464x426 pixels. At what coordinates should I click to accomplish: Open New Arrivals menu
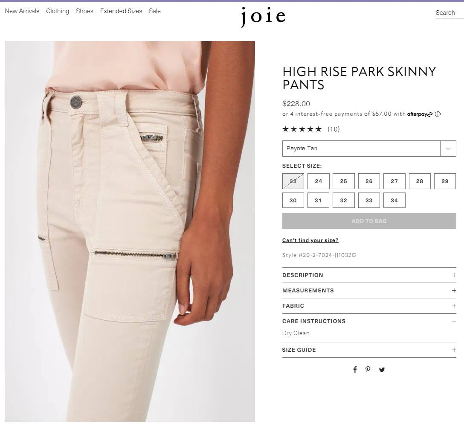click(22, 11)
